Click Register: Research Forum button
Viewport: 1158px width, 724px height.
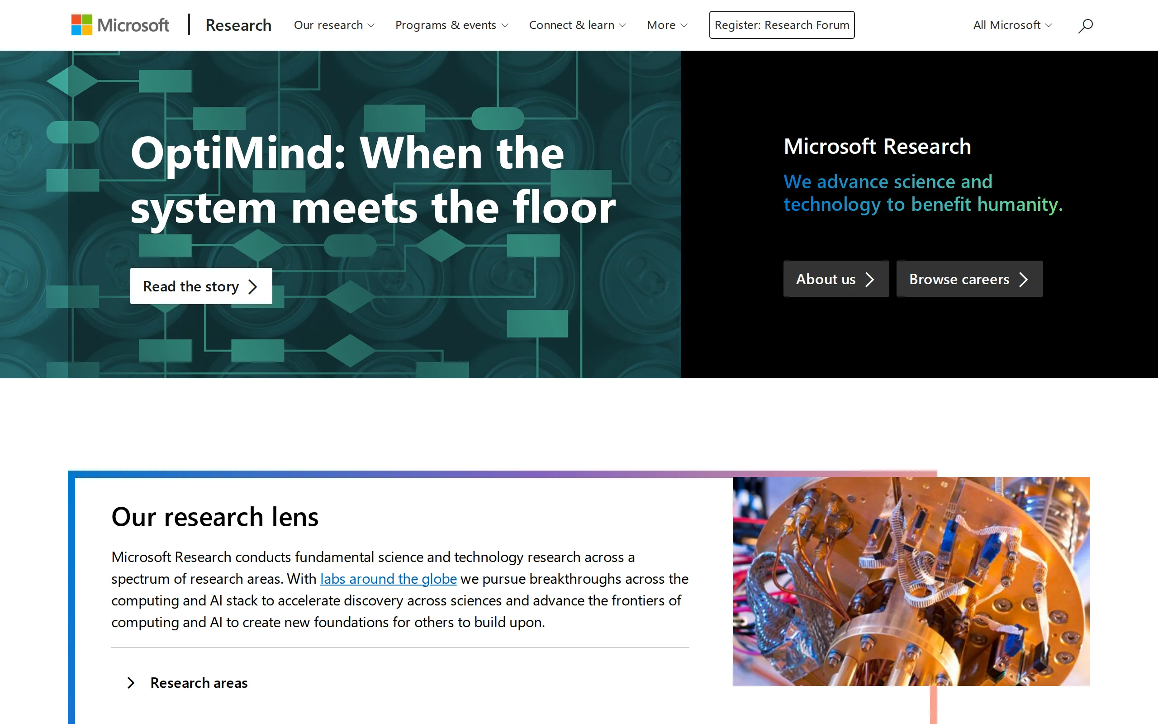pos(781,25)
